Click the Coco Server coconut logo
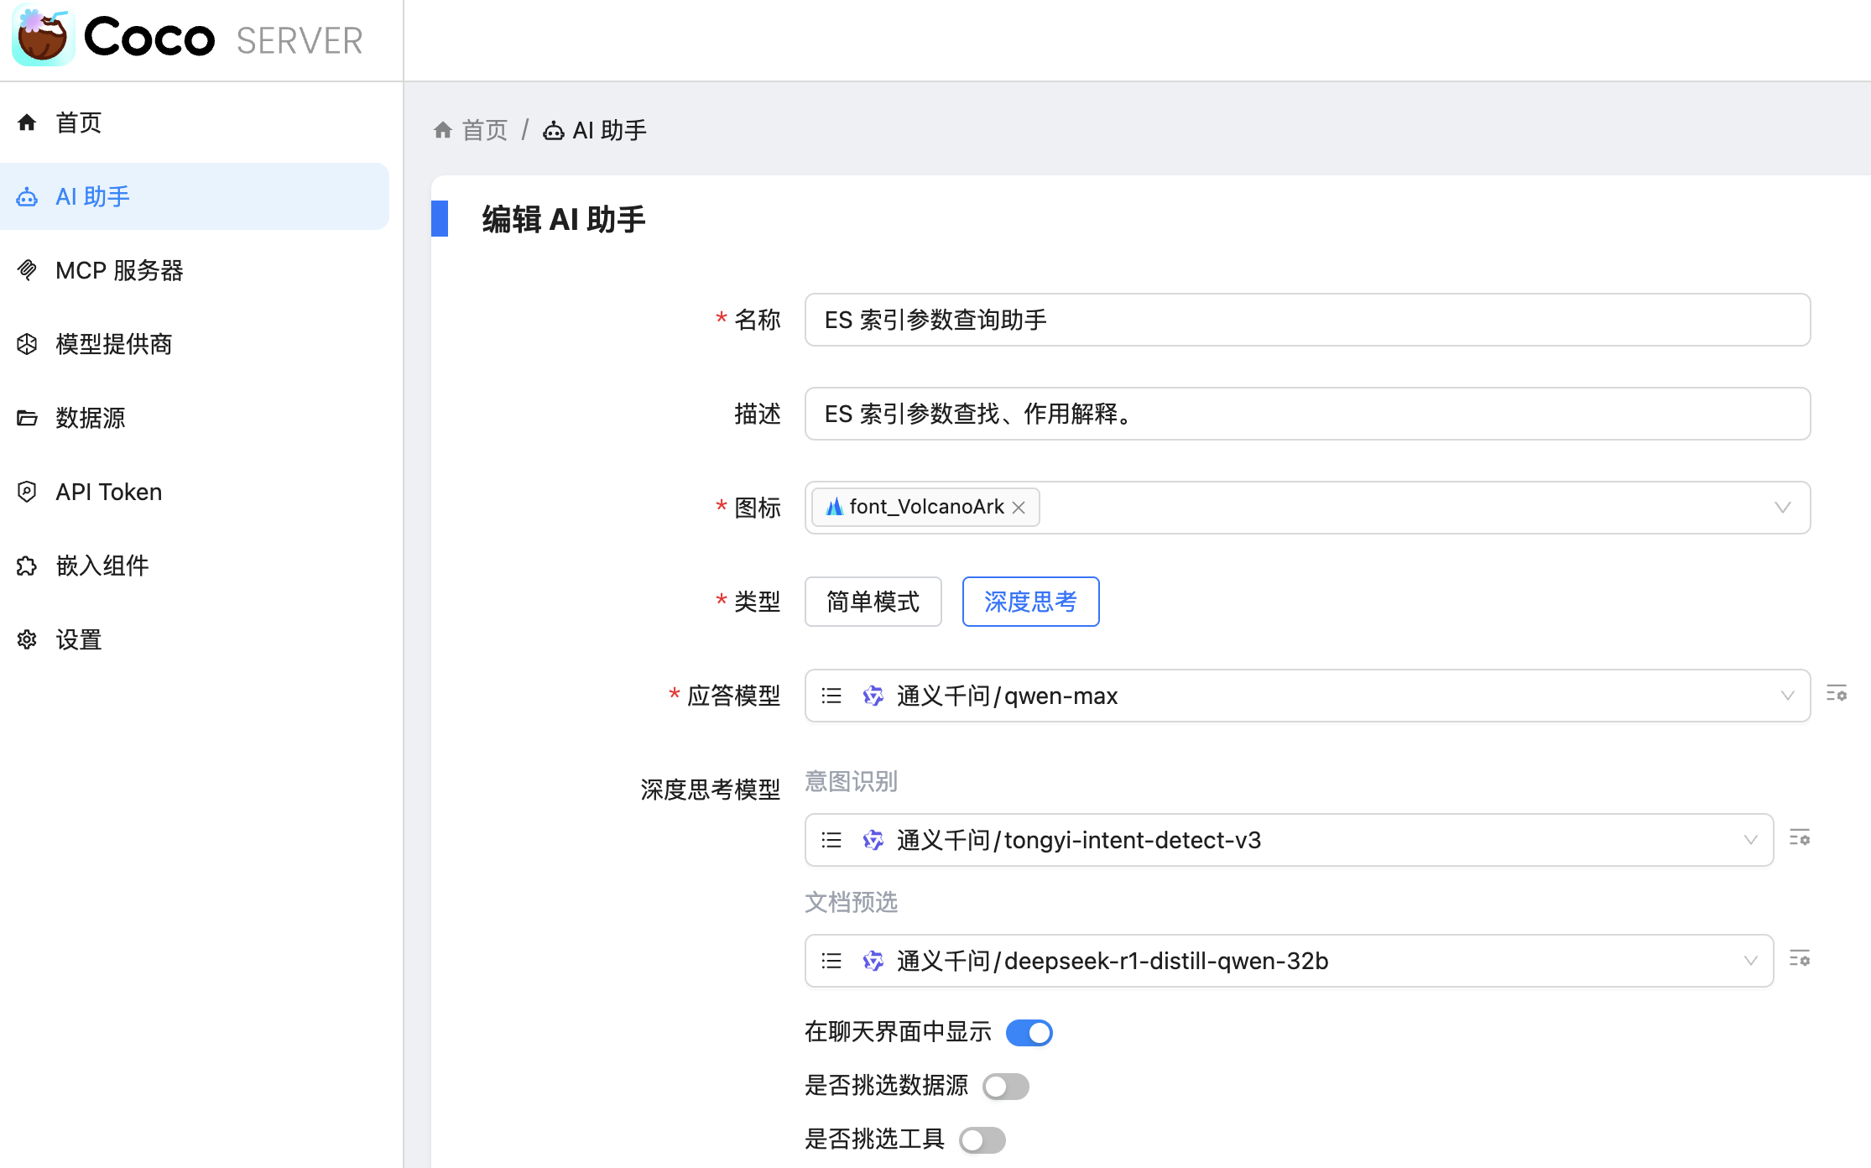 point(43,37)
